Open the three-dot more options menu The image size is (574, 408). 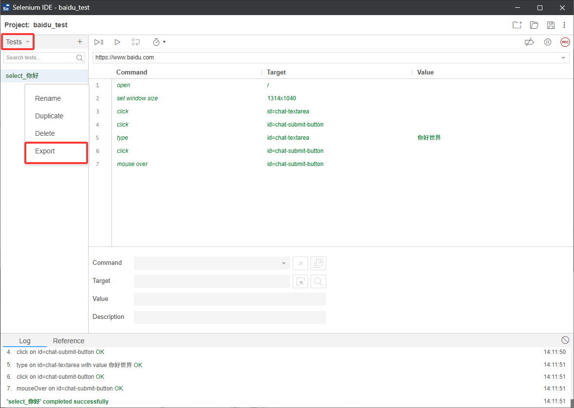tap(564, 25)
